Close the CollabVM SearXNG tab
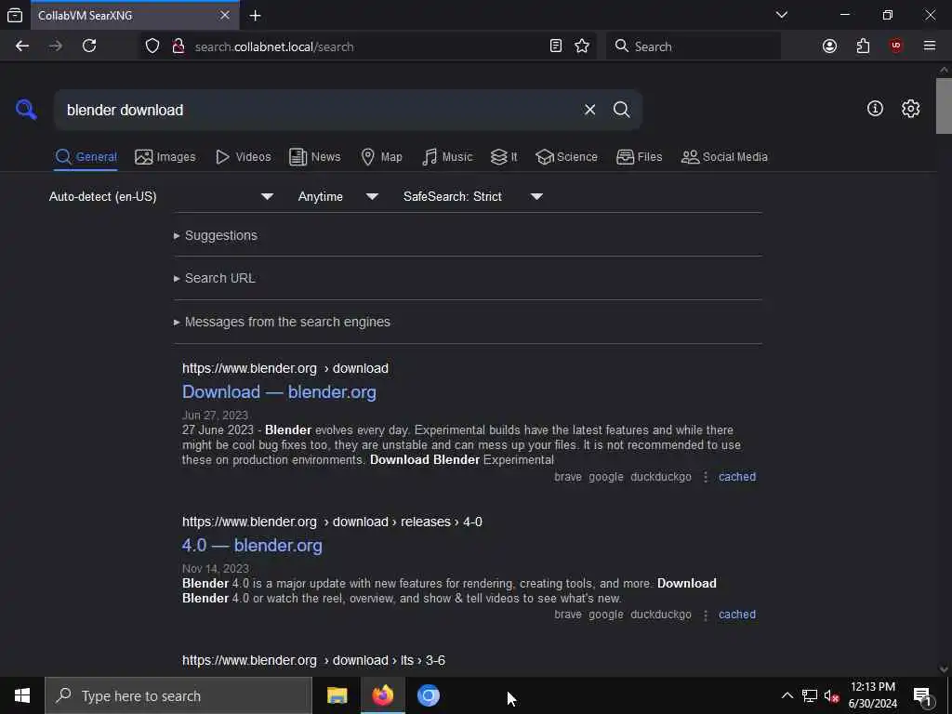This screenshot has width=952, height=714. 225,15
